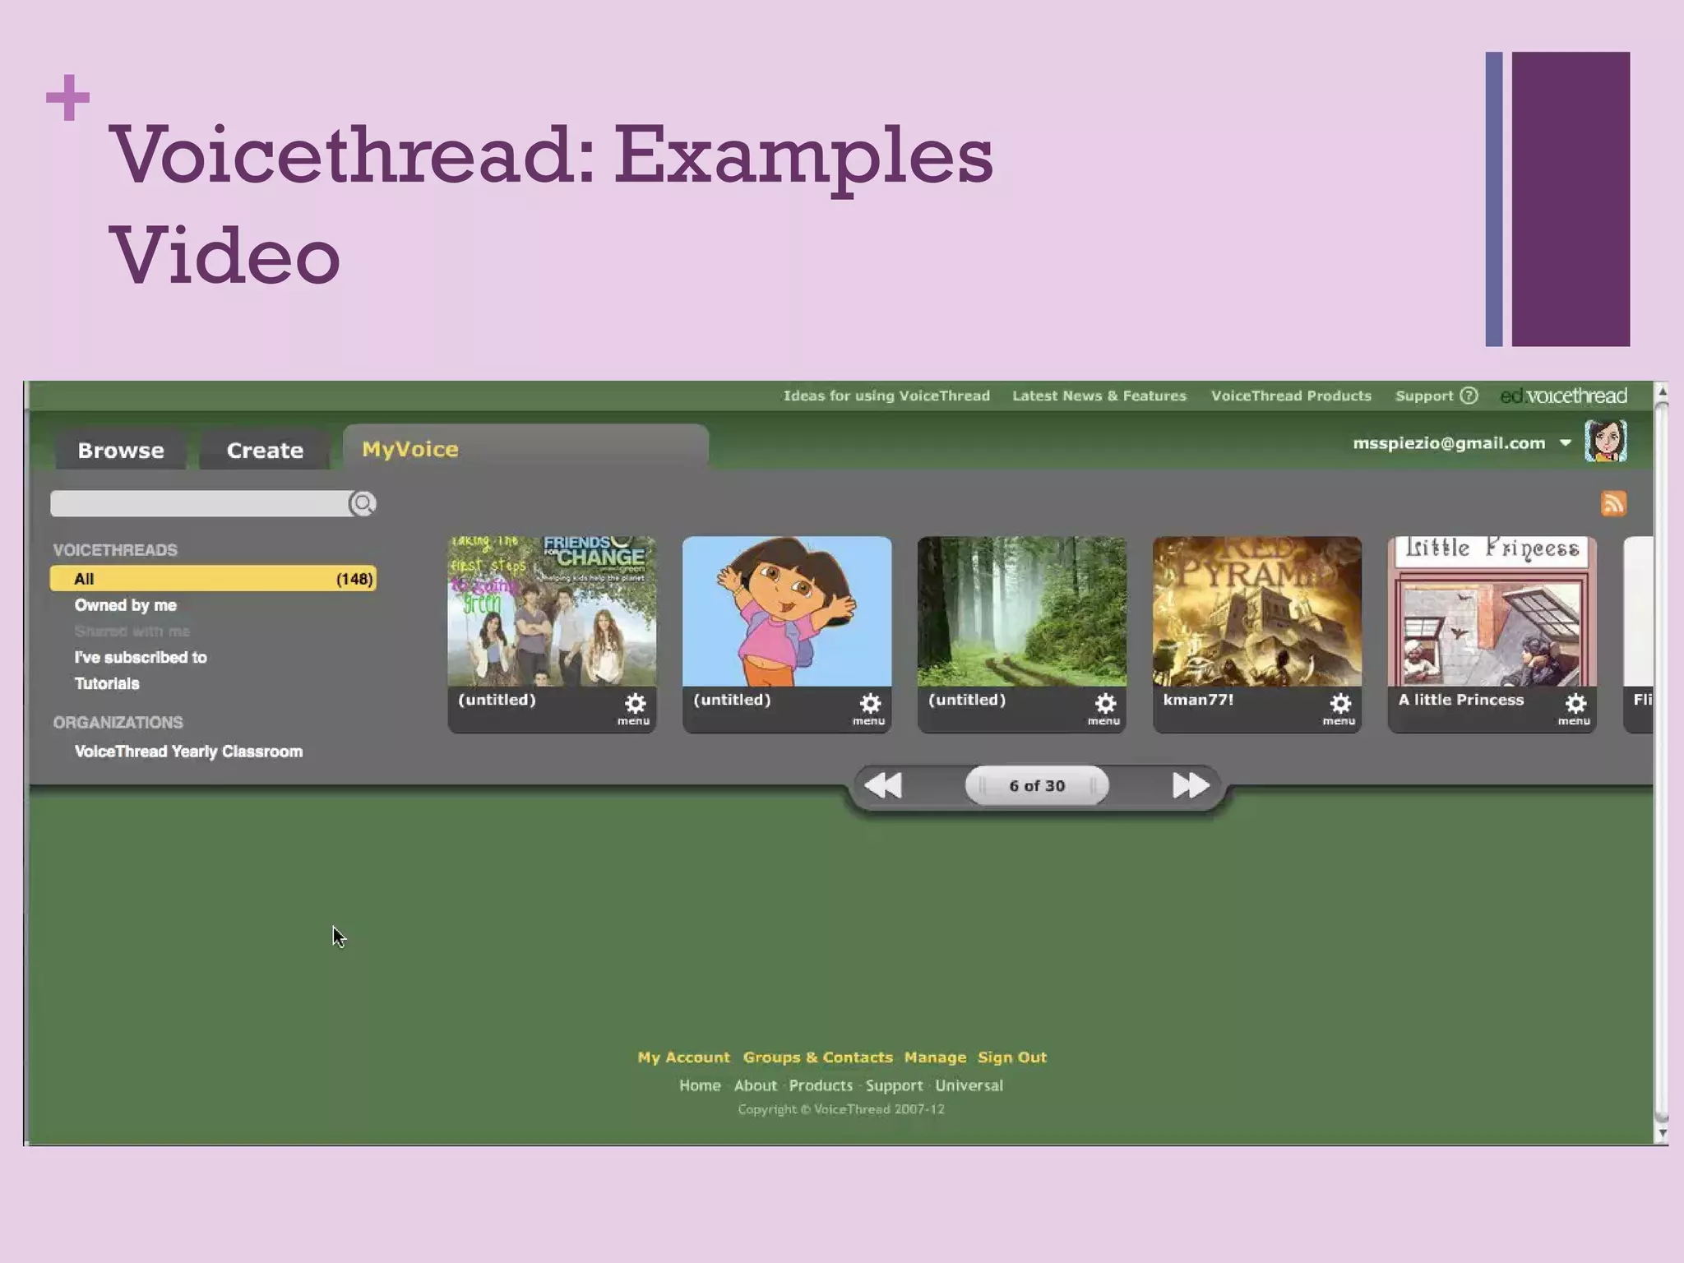This screenshot has height=1263, width=1684.
Task: Go to Home footer link
Action: tap(700, 1085)
